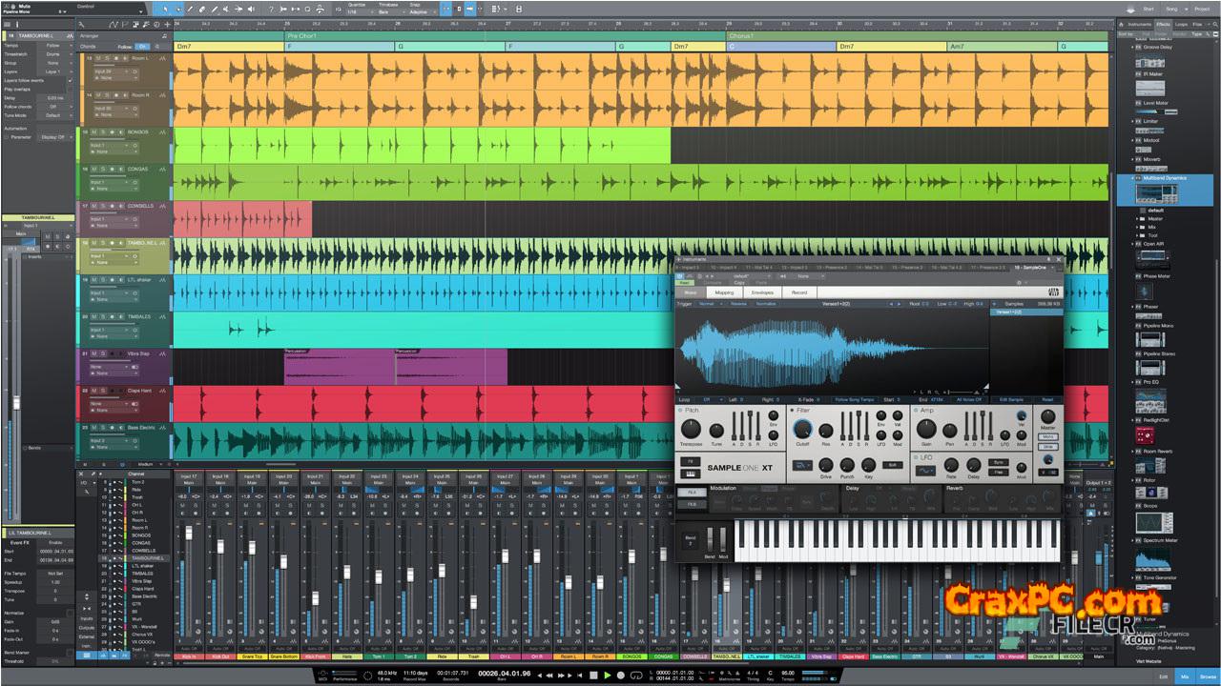Adjust the Filter Cutoff knob in SampleOne
This screenshot has height=686, width=1221.
pos(802,430)
